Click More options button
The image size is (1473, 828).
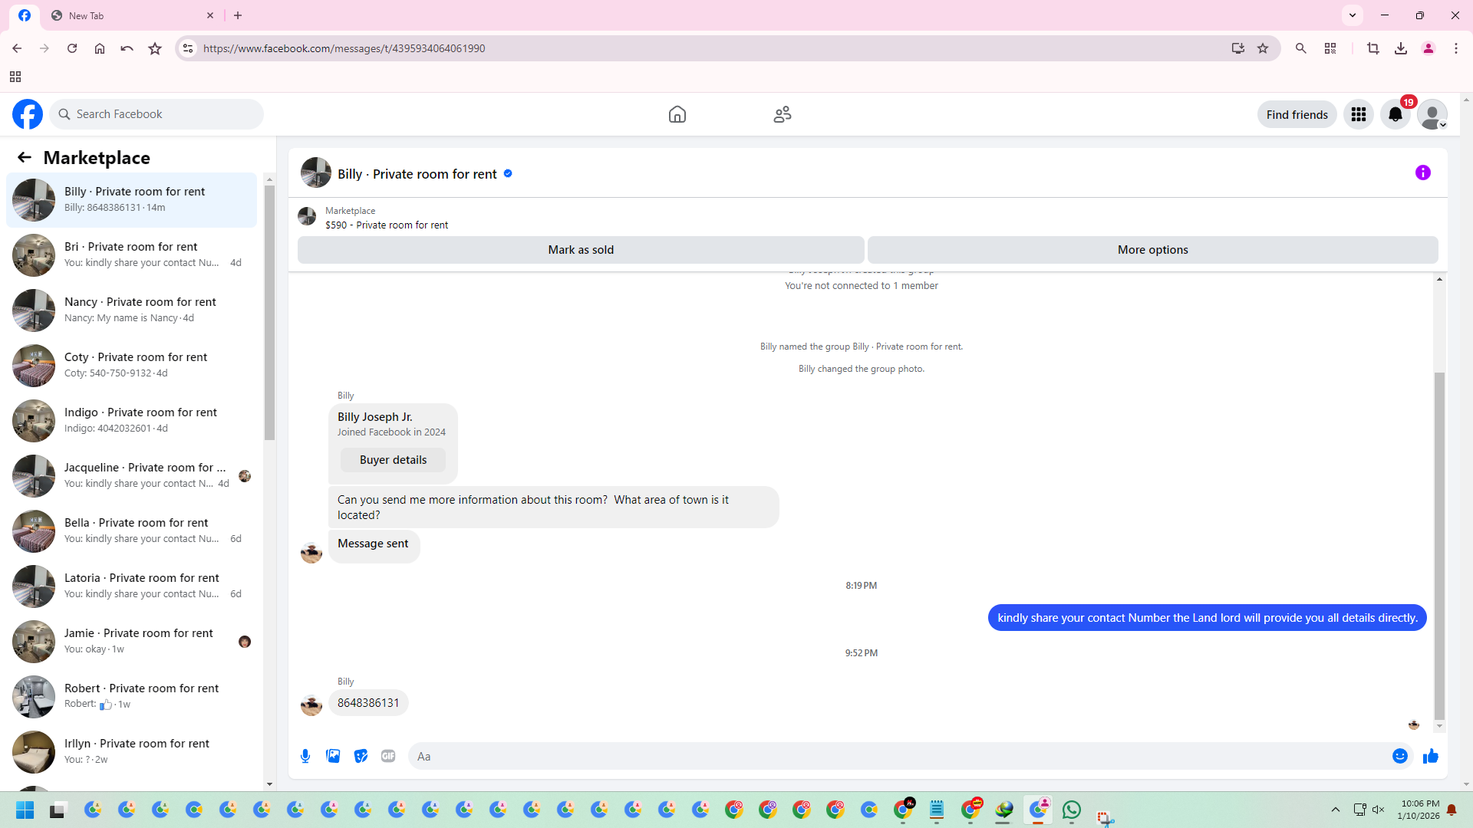click(x=1152, y=250)
